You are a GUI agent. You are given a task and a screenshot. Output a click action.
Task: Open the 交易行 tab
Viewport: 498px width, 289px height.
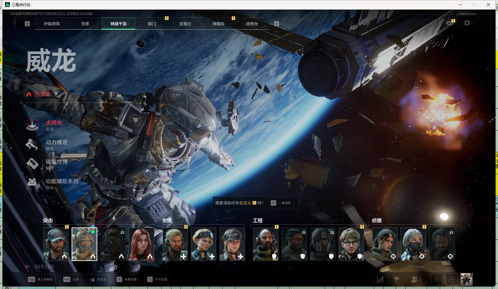[185, 24]
